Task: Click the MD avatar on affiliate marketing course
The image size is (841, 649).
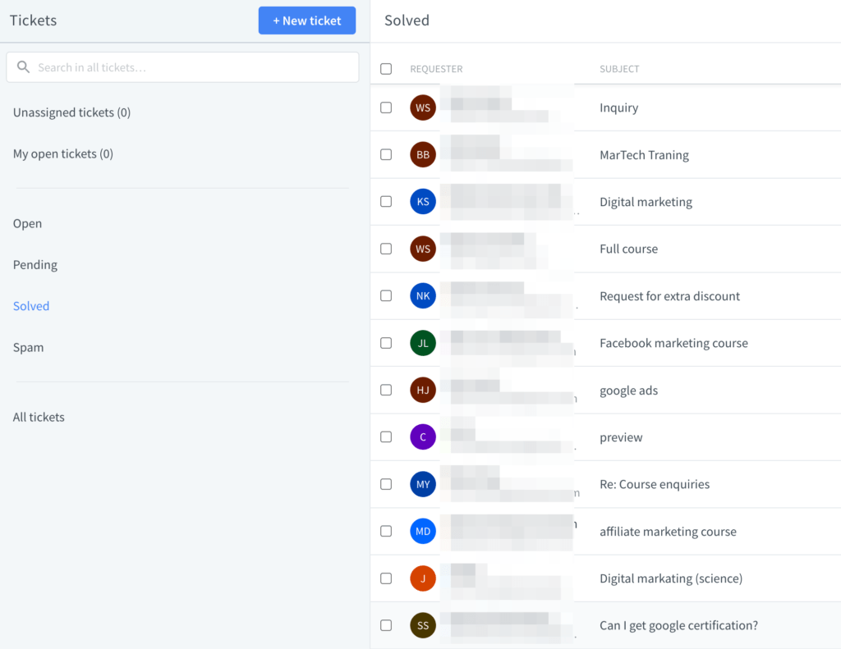Action: click(x=422, y=531)
